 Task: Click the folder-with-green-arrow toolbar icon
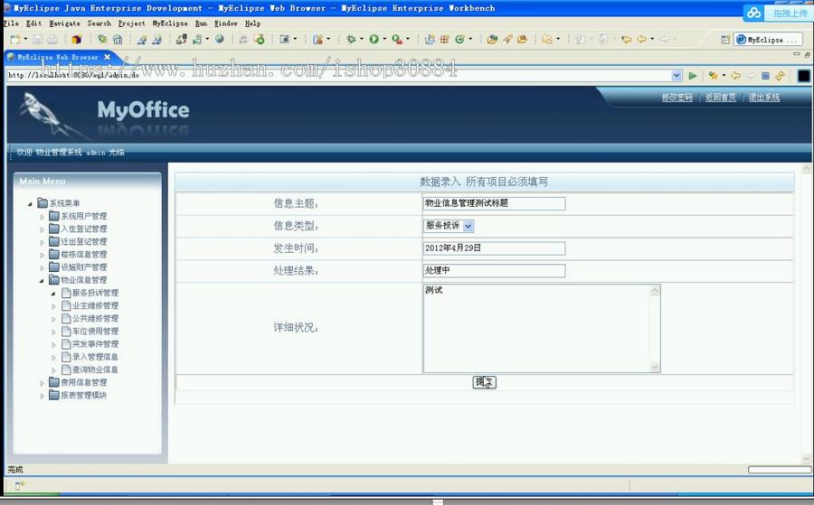pos(259,40)
